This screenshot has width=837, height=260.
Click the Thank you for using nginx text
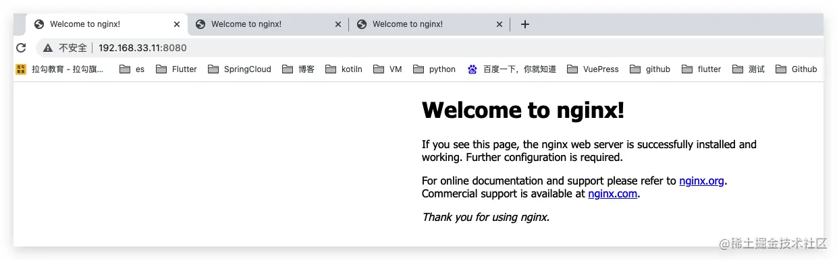pos(485,217)
